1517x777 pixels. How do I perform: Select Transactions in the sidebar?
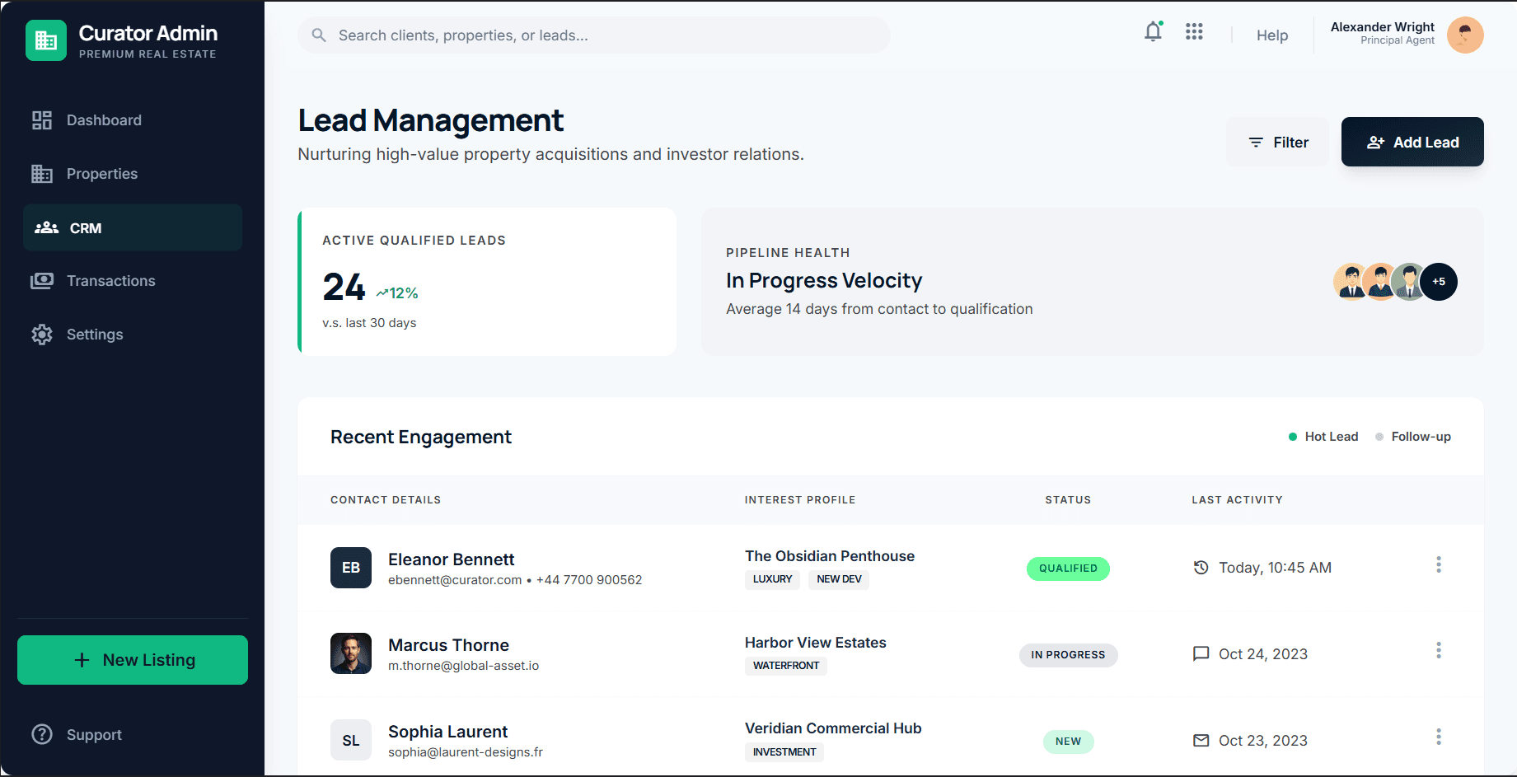[x=110, y=280]
